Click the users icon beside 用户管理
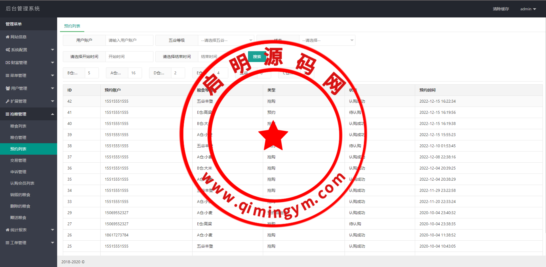The height and width of the screenshot is (267, 546). (8, 88)
